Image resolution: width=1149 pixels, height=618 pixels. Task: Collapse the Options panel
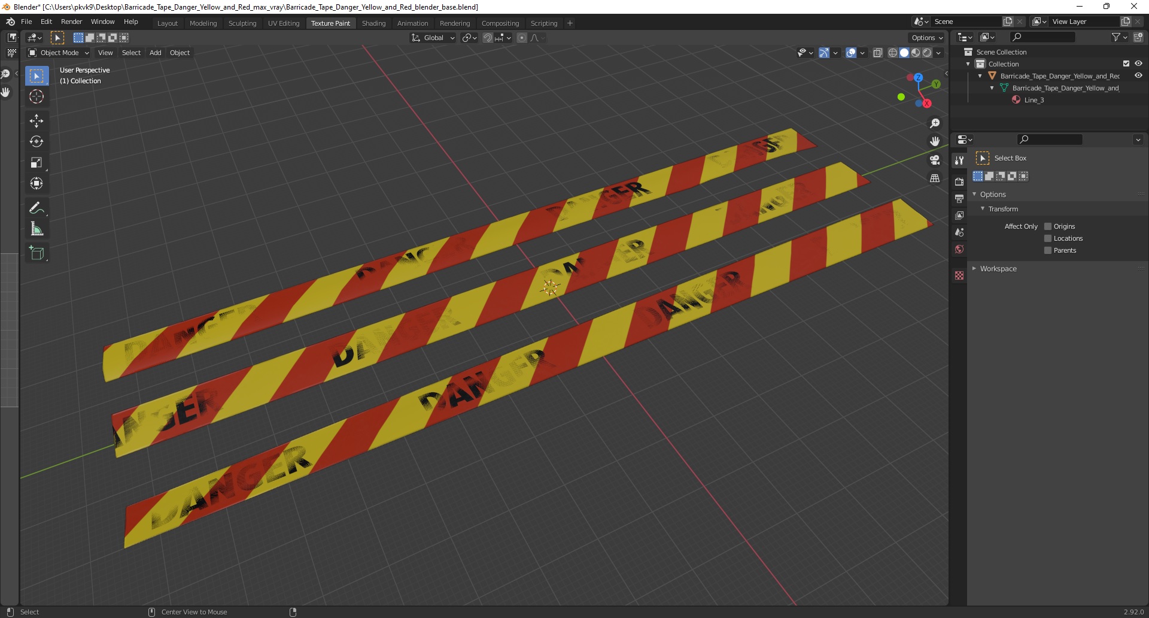point(974,195)
